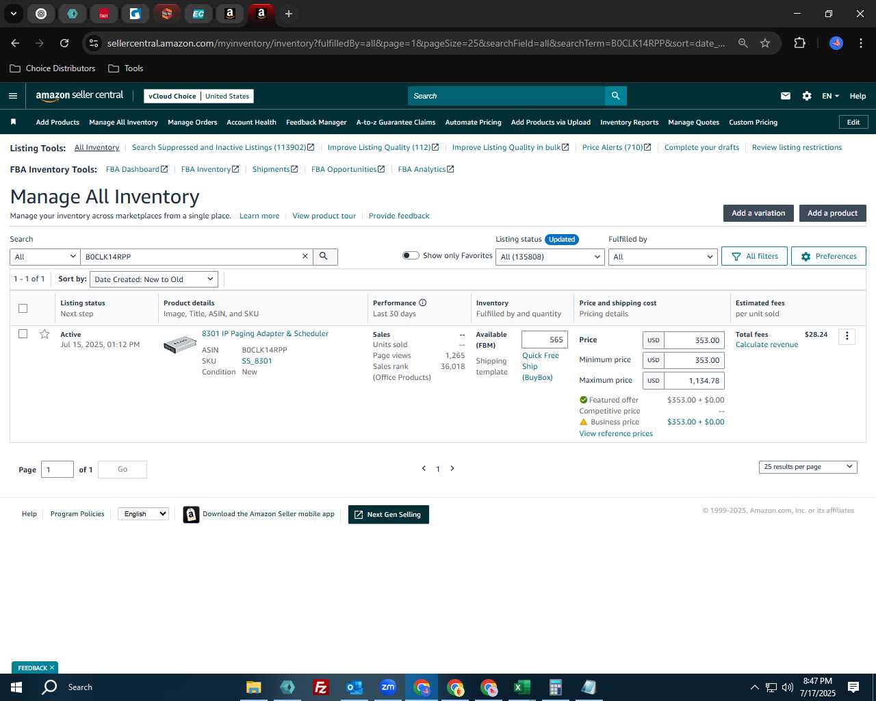The image size is (876, 701).
Task: Clear the search term with X icon
Action: tap(305, 256)
